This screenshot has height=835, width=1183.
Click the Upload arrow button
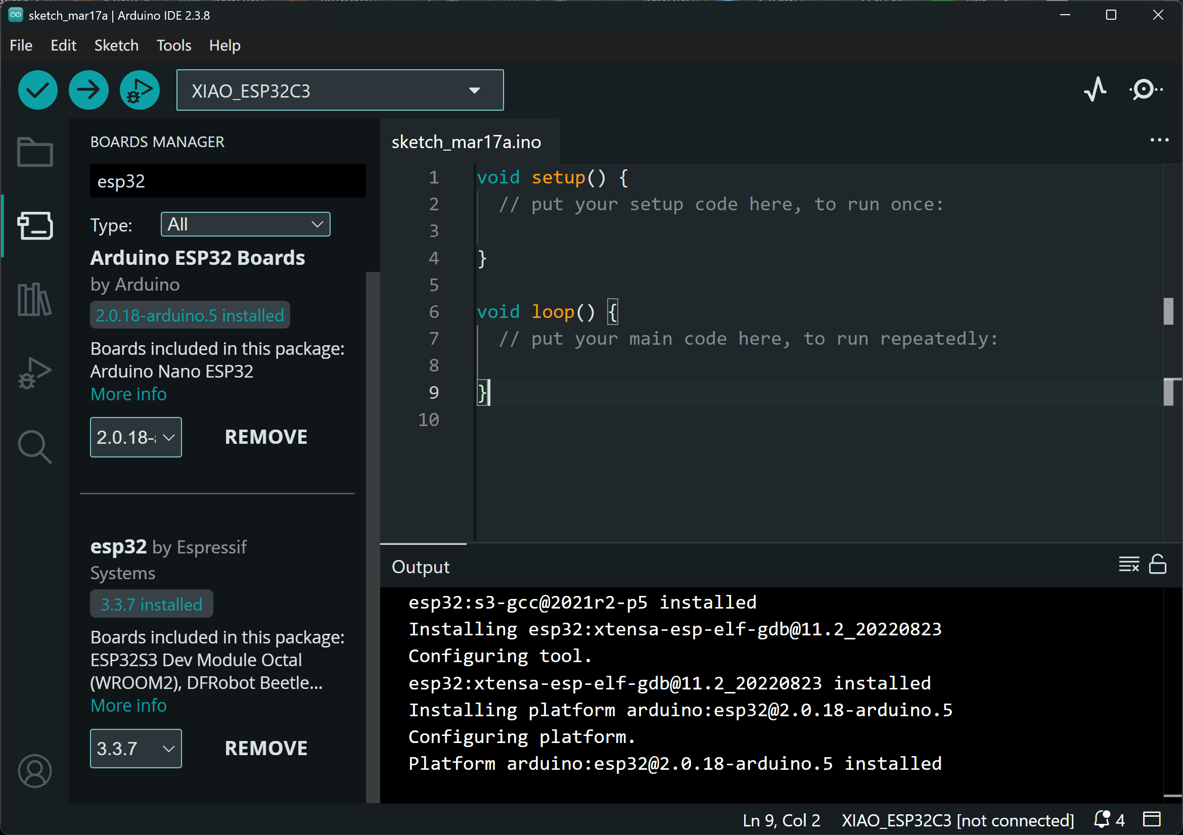(x=88, y=90)
